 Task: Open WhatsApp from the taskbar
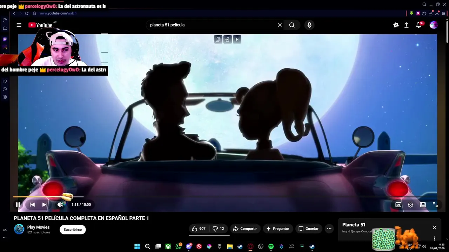(179, 246)
